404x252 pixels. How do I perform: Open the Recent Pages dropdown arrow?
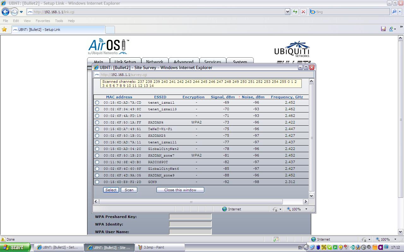pyautogui.click(x=21, y=12)
